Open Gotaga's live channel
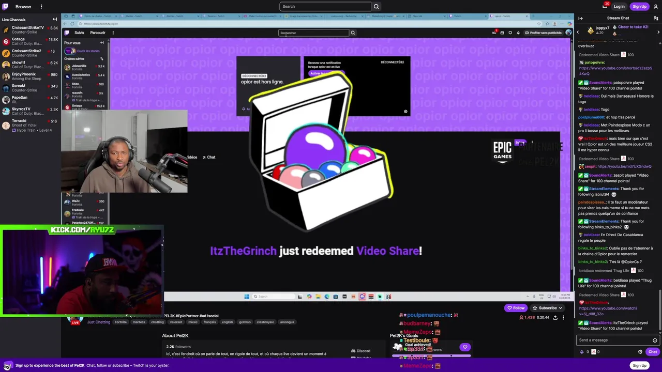This screenshot has width=662, height=372. (31, 41)
